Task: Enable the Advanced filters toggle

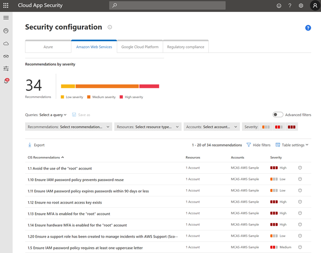Action: coord(278,115)
